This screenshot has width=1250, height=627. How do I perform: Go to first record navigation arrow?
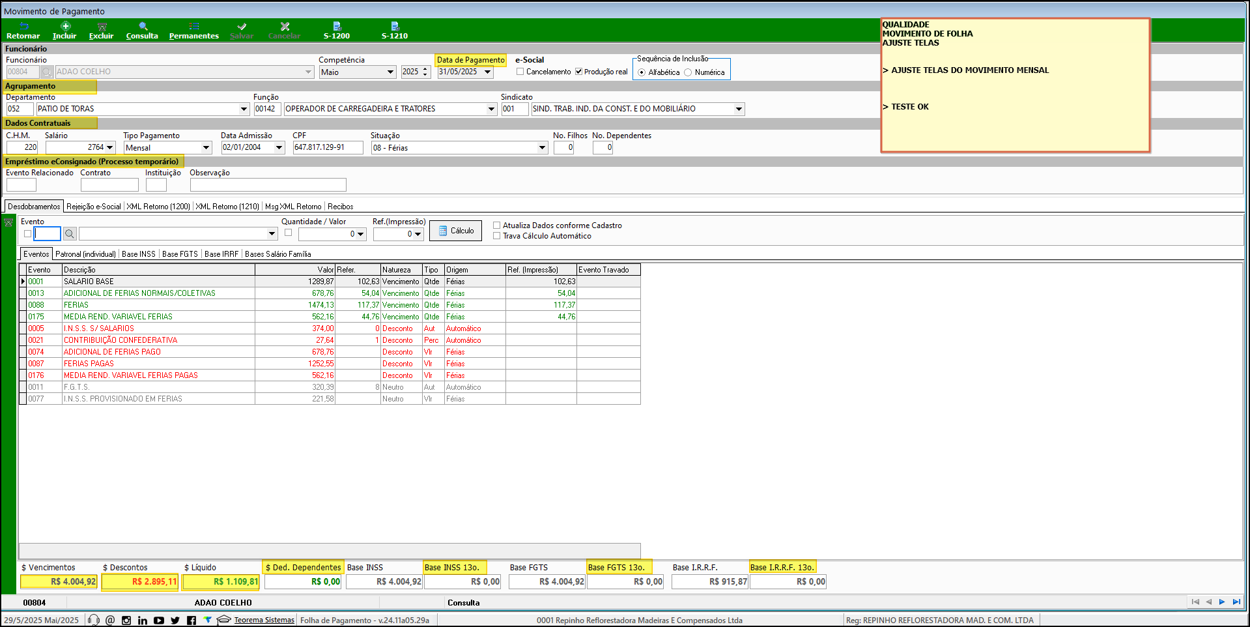pyautogui.click(x=1195, y=602)
